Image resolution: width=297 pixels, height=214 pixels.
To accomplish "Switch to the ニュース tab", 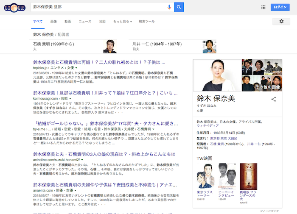I will click(85, 21).
